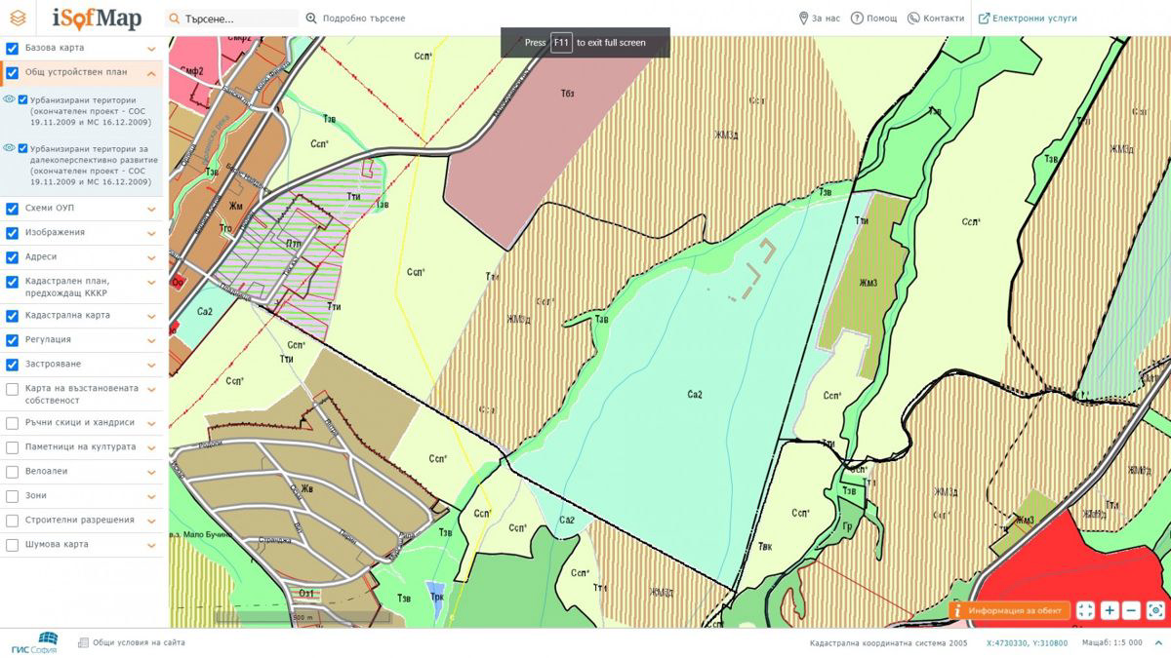Click the zoom out minus button
Viewport: 1171px width, 658px height.
click(1132, 611)
